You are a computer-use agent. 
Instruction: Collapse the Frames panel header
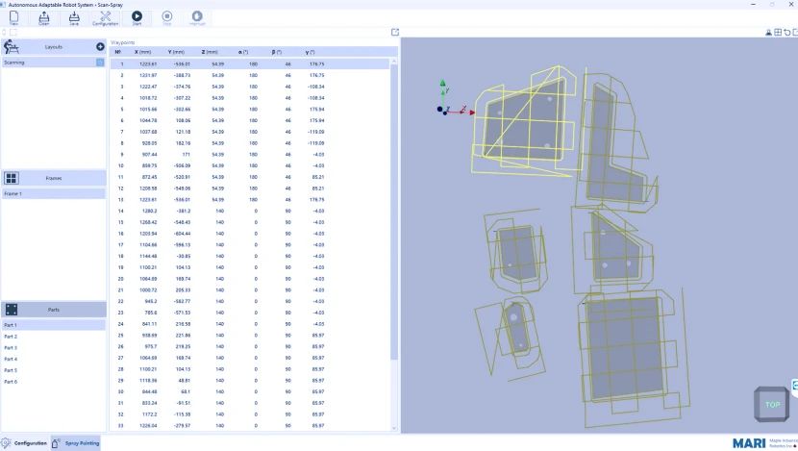click(x=54, y=178)
